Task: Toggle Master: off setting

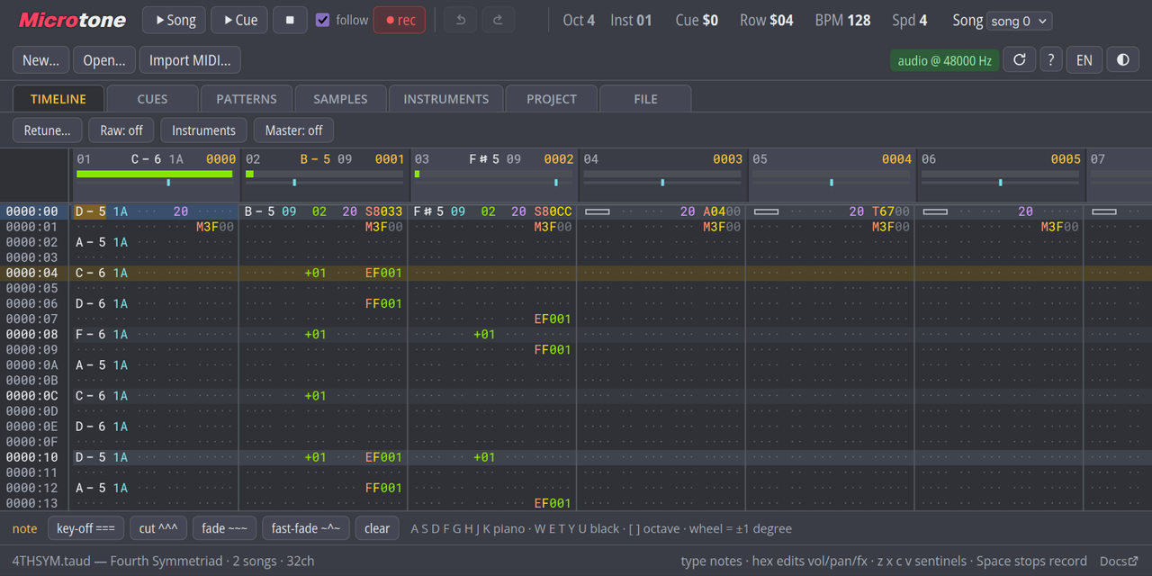Action: [x=293, y=130]
